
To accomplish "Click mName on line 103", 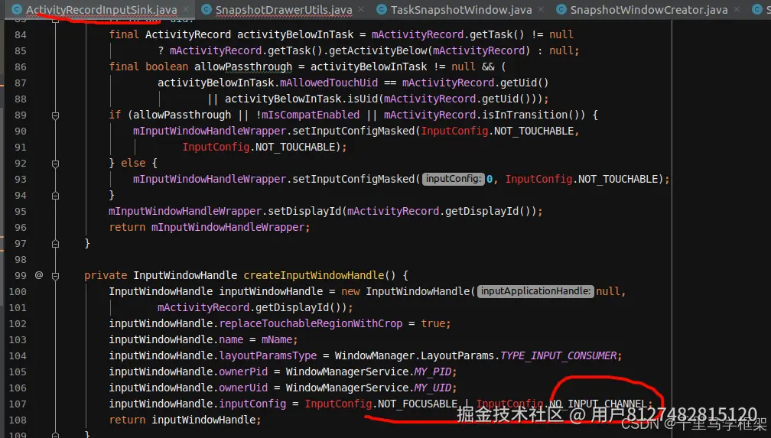I will (277, 339).
